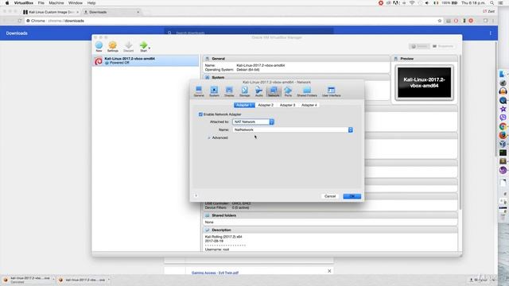Collapse the System section header
Screen dimensions: 509x286
tap(218, 78)
